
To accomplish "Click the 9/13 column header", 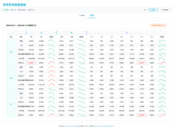I will (152, 37).
